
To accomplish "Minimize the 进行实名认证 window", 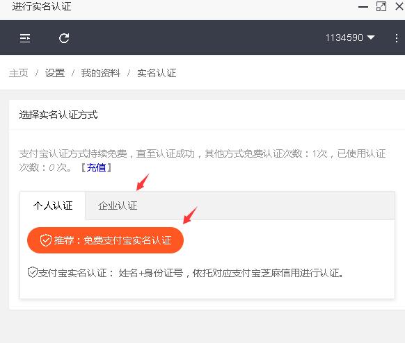I will pos(363,7).
